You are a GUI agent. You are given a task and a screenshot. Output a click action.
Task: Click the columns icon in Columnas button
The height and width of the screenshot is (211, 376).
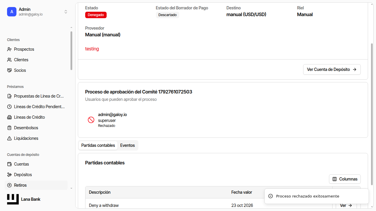point(335,179)
